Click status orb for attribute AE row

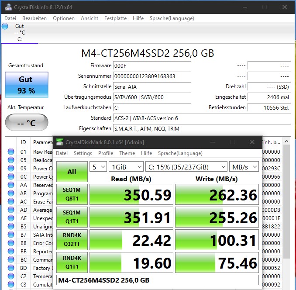[x=11, y=218]
